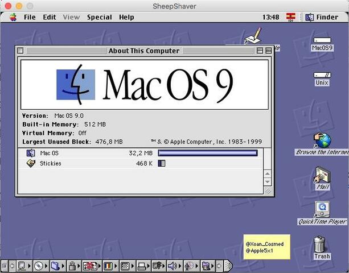This screenshot has width=349, height=273.
Task: Open the Help menu
Action: tap(126, 17)
